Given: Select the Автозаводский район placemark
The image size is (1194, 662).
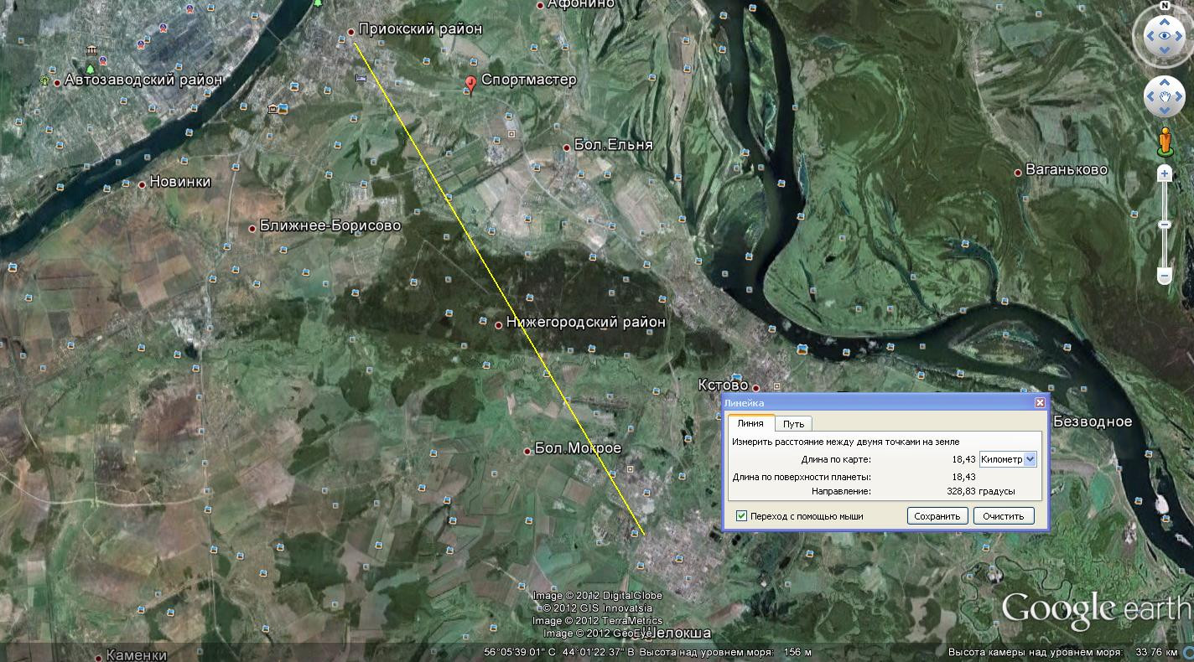Looking at the screenshot, I should [57, 82].
